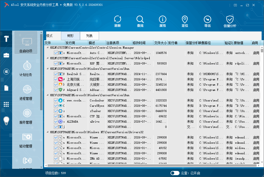
Task: Open the briefcase toolbox section
Action: point(6,55)
